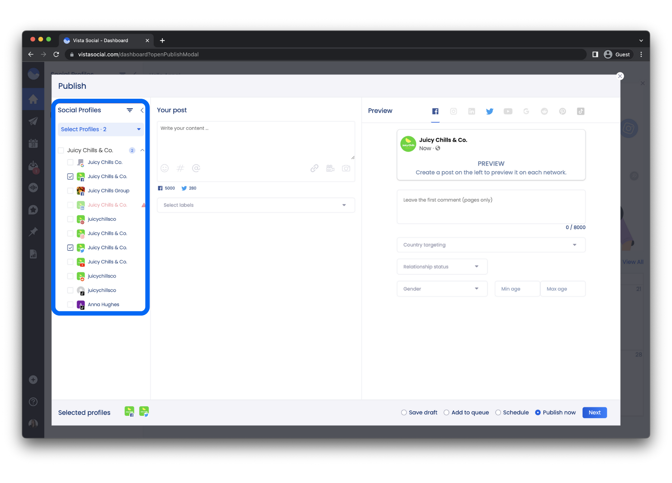This screenshot has width=672, height=483.
Task: Open the Country targeting dropdown
Action: click(x=491, y=245)
